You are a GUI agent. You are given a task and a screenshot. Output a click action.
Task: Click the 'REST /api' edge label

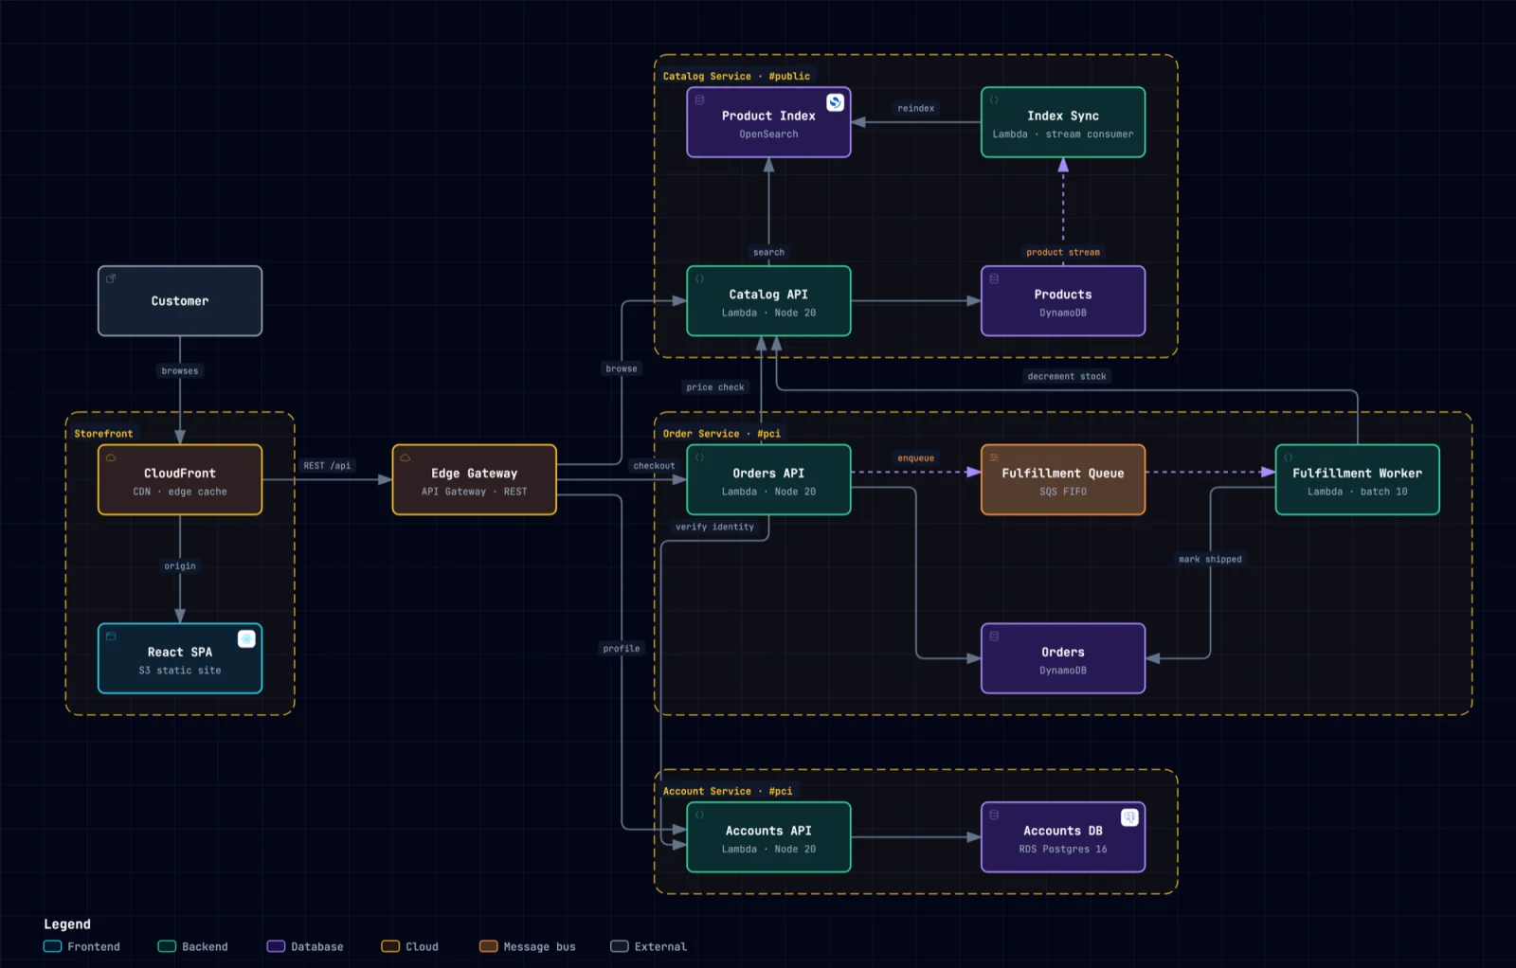(x=327, y=466)
